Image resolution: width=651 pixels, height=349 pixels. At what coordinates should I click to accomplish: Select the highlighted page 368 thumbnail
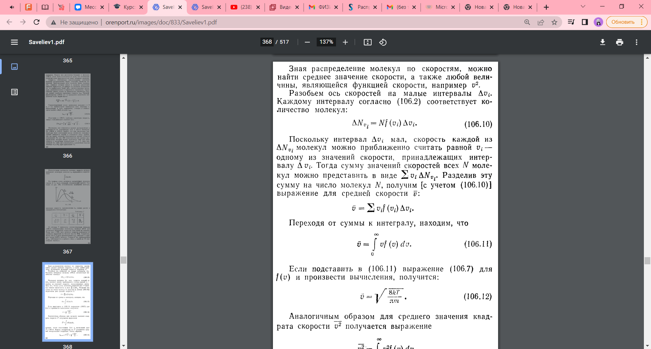point(67,302)
